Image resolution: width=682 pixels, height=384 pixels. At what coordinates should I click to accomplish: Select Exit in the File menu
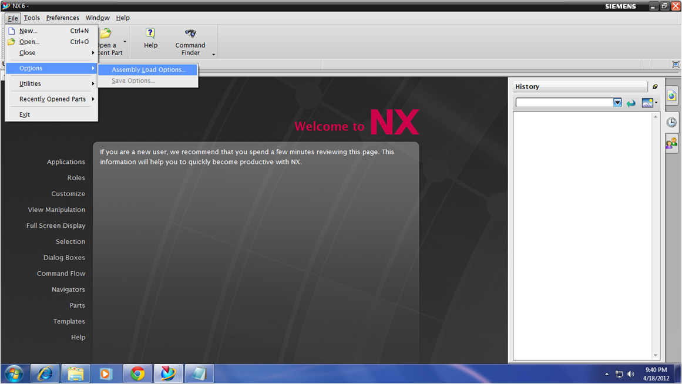point(51,115)
